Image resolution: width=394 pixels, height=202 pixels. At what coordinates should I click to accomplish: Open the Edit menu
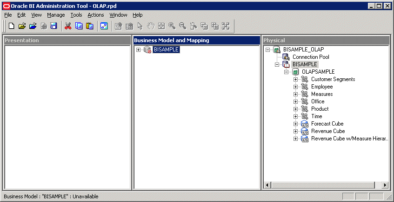[21, 15]
